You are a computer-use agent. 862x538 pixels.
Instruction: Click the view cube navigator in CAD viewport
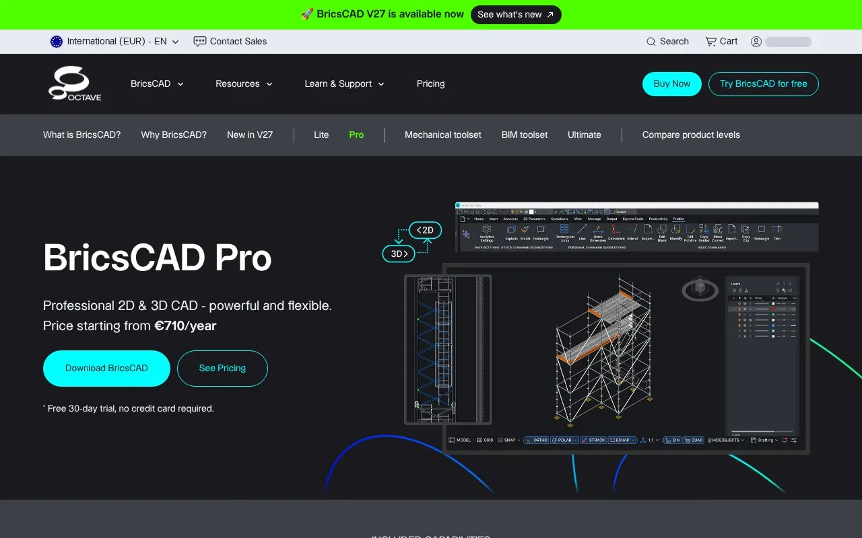pos(700,289)
